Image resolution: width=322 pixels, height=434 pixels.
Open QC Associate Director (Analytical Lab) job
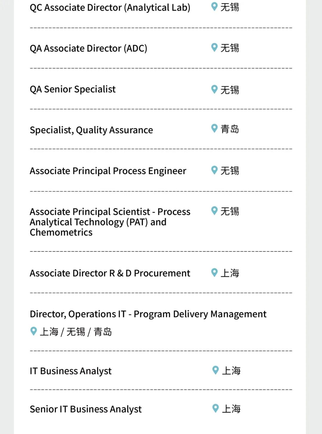click(110, 7)
